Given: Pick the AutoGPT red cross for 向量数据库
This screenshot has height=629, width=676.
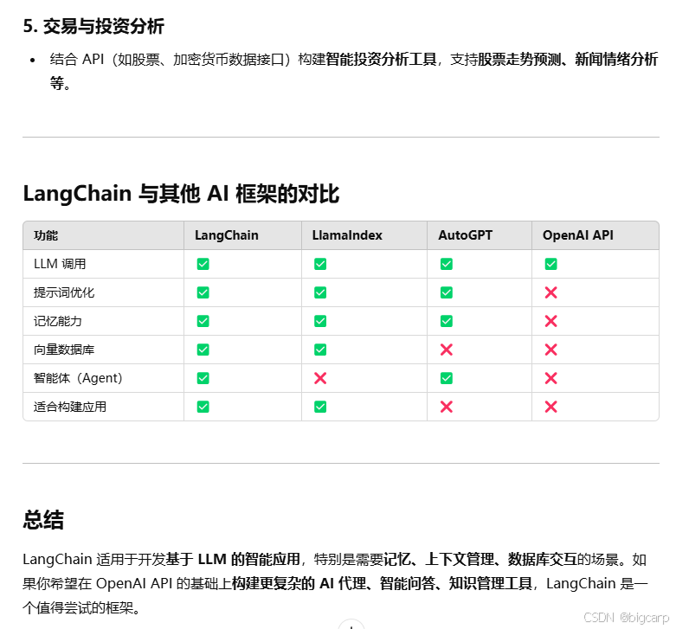Looking at the screenshot, I should coord(447,350).
